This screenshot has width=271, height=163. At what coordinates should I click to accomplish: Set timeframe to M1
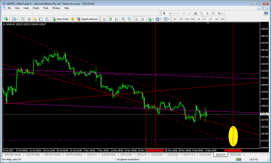coord(175,19)
